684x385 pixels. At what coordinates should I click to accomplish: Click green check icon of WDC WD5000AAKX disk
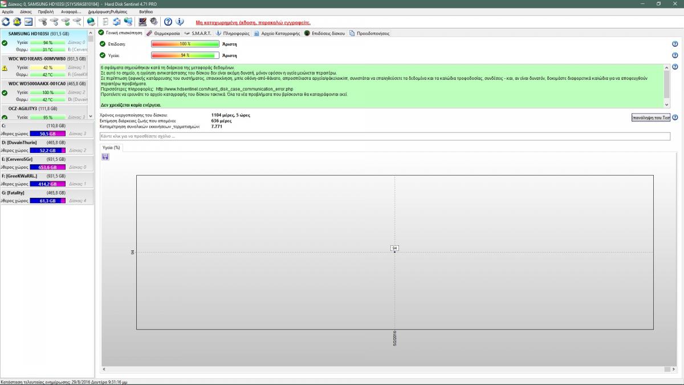(x=5, y=92)
